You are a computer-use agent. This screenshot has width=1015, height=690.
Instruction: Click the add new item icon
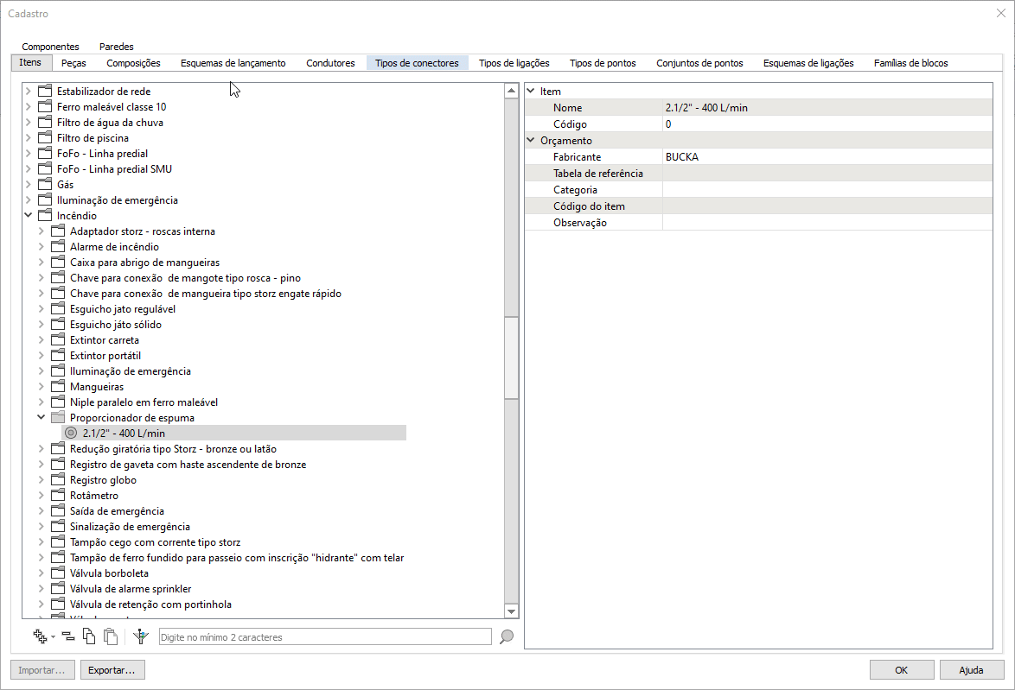(x=39, y=636)
